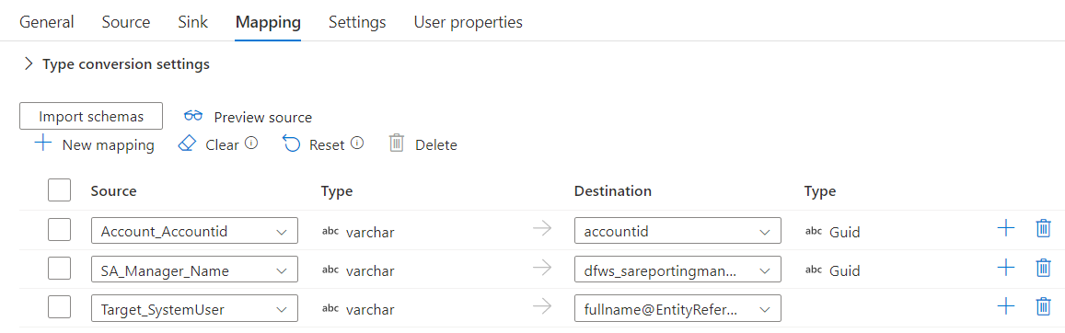The image size is (1065, 333).
Task: Click Preview source glasses icon
Action: coord(193,116)
